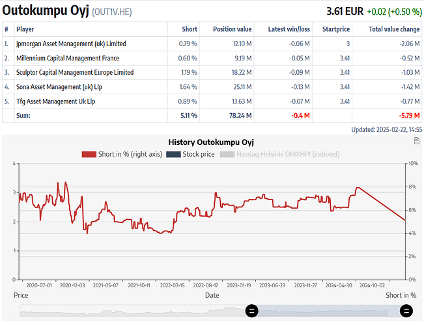This screenshot has width=424, height=325.
Task: Grab the right range slider handle
Action: click(406, 311)
